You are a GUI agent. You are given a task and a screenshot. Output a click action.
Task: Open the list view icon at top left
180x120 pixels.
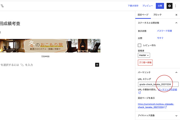[2, 6]
